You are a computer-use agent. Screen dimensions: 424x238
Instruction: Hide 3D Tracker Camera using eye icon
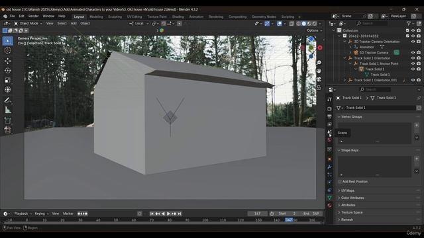[413, 53]
